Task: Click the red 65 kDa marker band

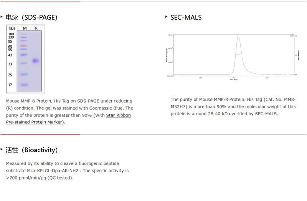Action: point(24,46)
